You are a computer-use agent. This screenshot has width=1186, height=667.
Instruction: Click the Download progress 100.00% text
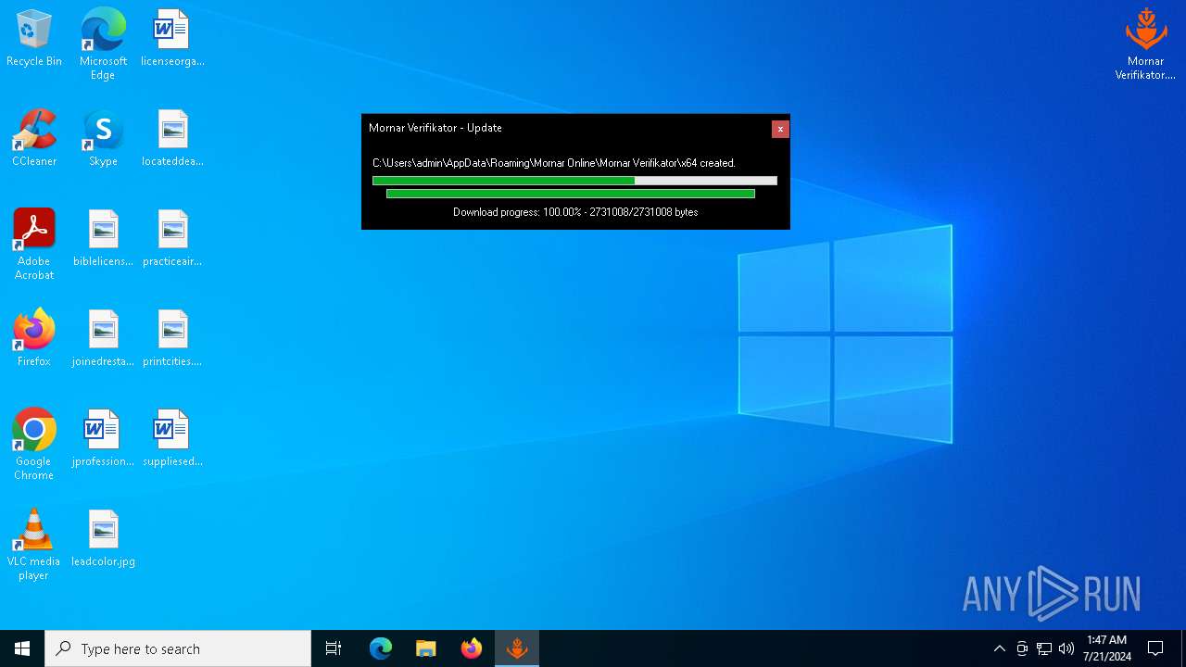(575, 212)
